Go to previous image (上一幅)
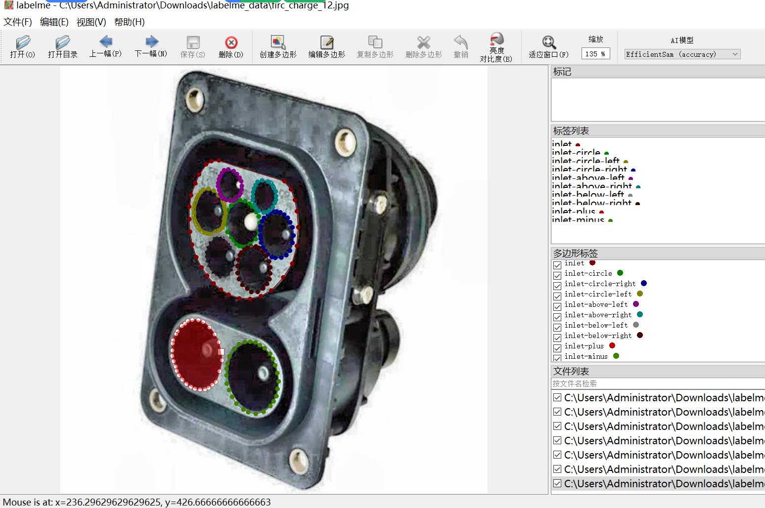The image size is (765, 508). point(105,46)
